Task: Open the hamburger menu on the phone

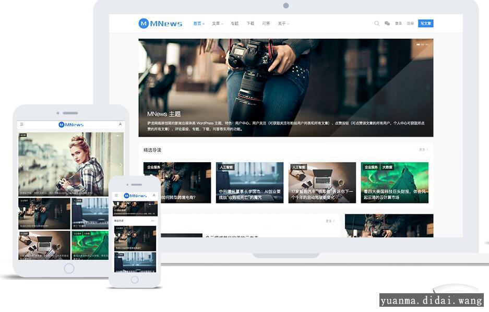Action: tap(116, 196)
